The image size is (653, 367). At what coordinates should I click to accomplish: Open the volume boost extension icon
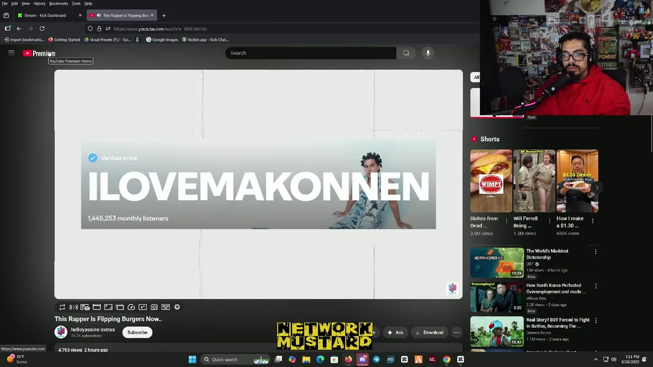pyautogui.click(x=73, y=307)
